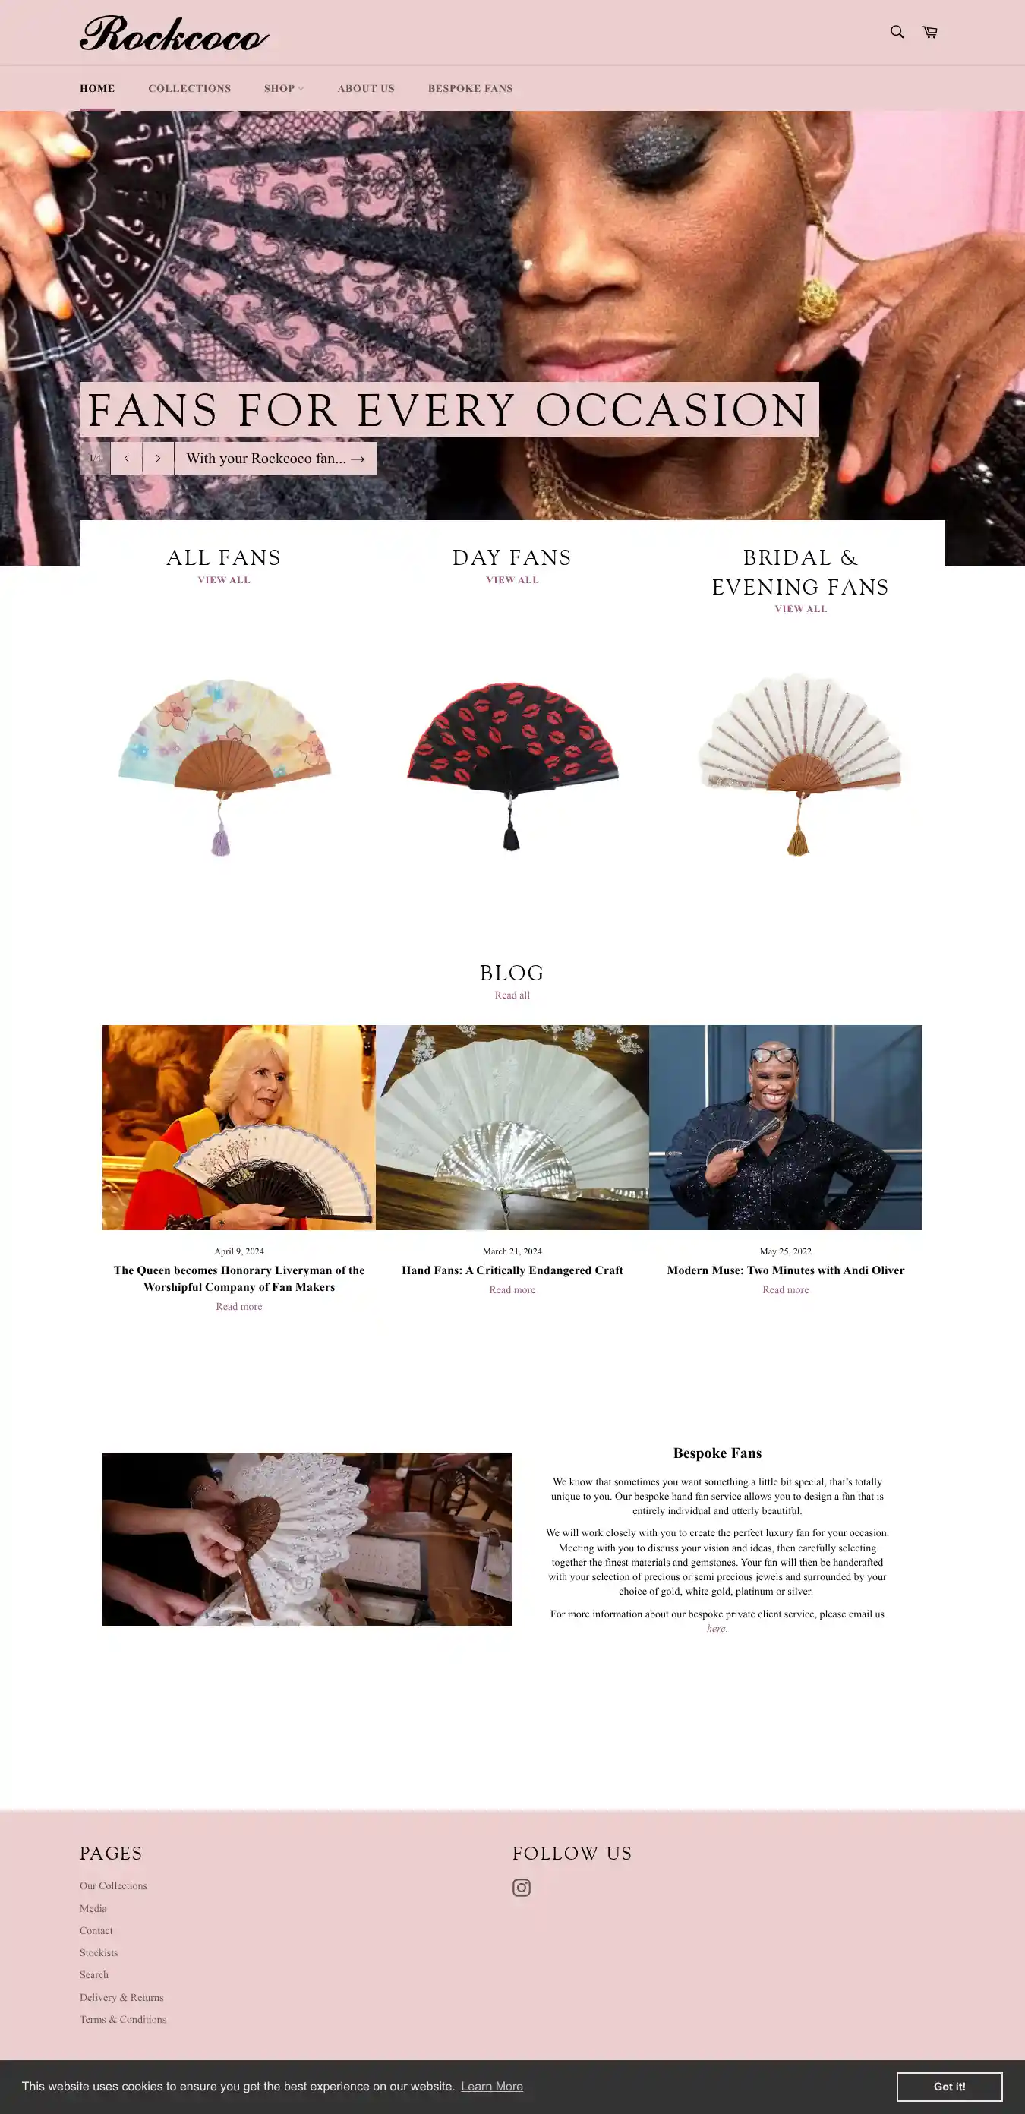Click 'With your Rockcoco fan...' slide link
Viewport: 1025px width, 2114px height.
click(276, 458)
